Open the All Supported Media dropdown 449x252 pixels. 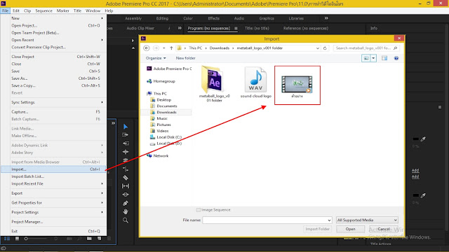click(x=367, y=220)
